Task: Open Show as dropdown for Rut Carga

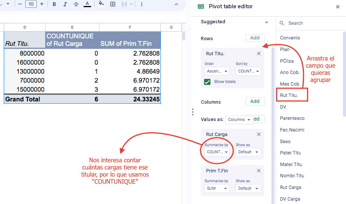Action: tap(248, 152)
